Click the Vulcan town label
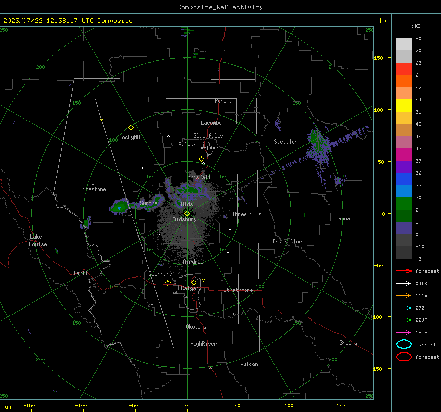Screen dimensions: 441x412 249,364
